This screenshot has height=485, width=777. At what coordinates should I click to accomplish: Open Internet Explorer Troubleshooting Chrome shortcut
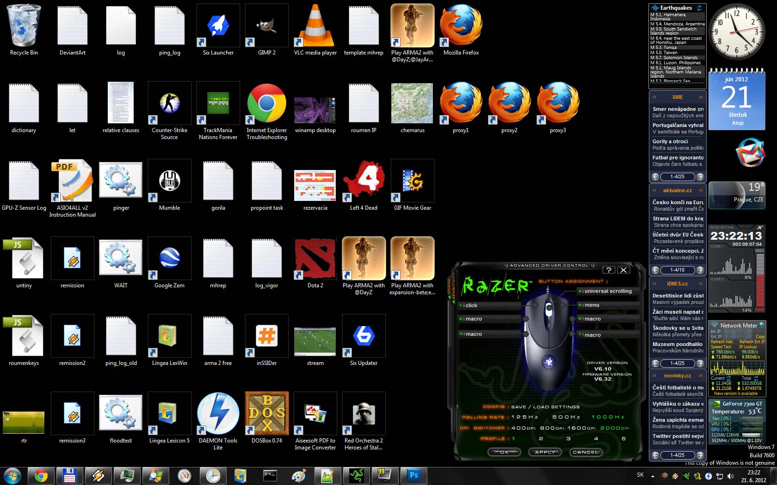(267, 110)
